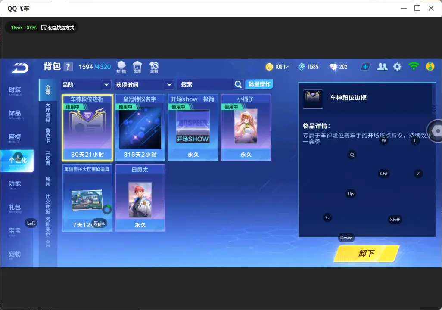
Task: Select the 皇冠特权名字 item card
Action: click(x=140, y=128)
